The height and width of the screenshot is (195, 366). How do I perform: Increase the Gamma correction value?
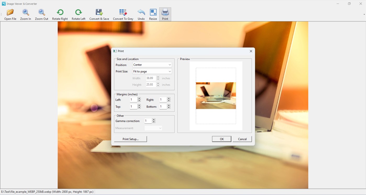pos(154,119)
